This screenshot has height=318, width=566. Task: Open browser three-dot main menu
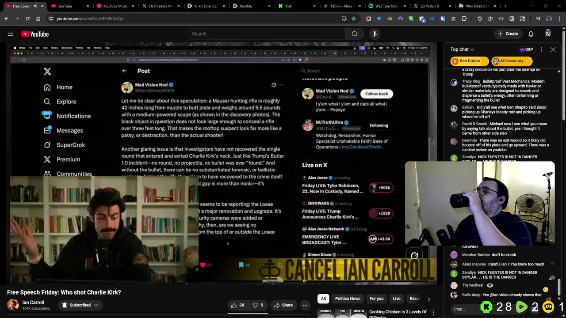[x=559, y=19]
